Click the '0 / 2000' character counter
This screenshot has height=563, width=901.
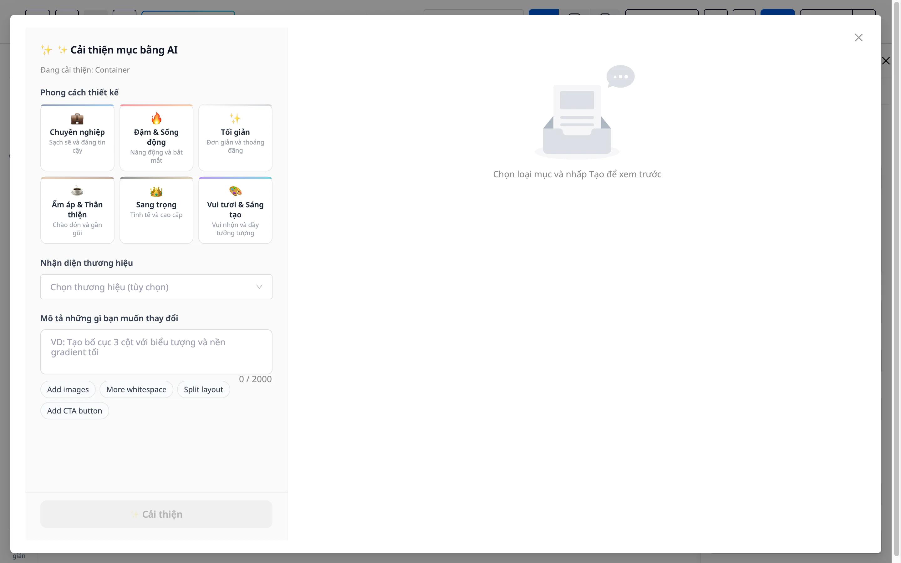pyautogui.click(x=255, y=379)
